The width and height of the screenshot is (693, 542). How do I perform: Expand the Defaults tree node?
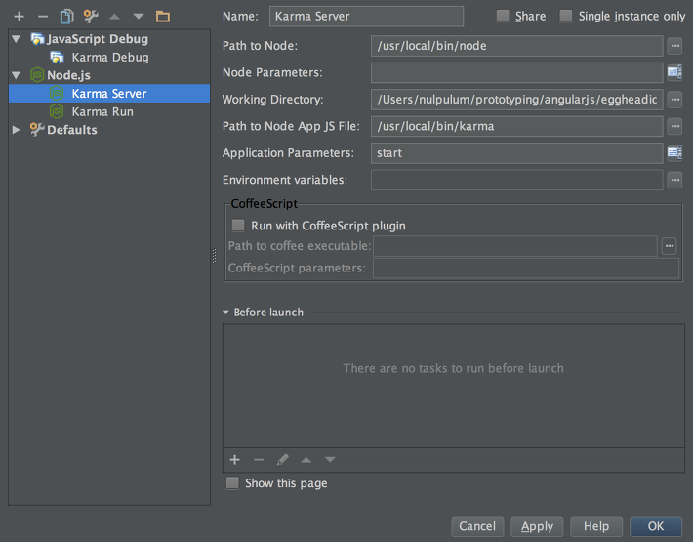[x=17, y=130]
